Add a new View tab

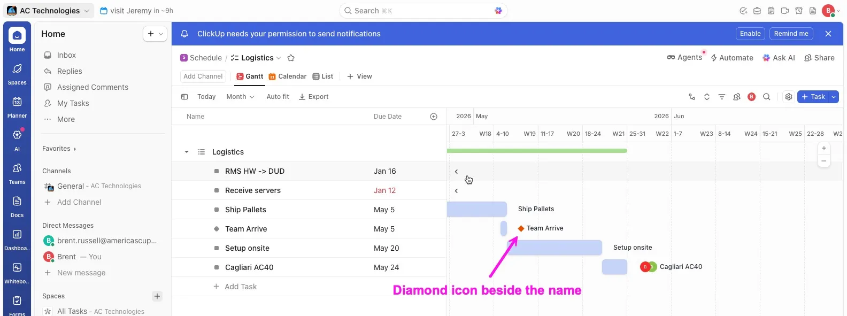359,76
